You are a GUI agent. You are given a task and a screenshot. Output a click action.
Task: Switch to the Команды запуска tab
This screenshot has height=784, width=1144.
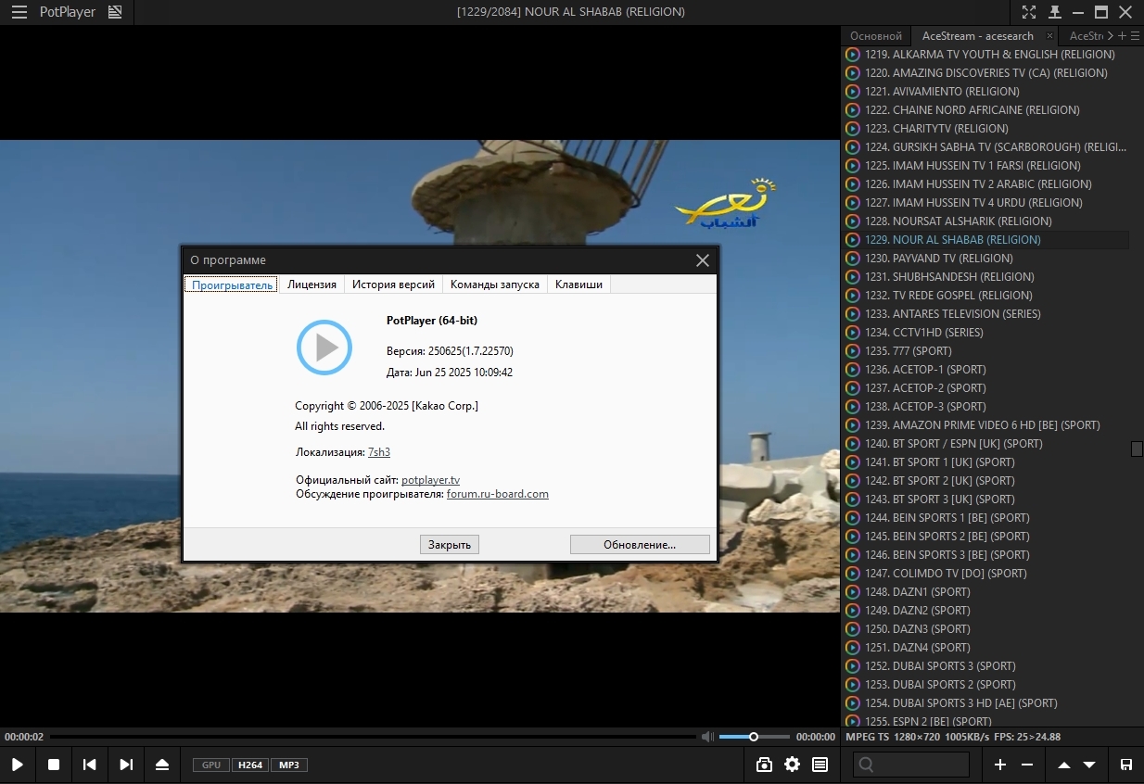(495, 285)
